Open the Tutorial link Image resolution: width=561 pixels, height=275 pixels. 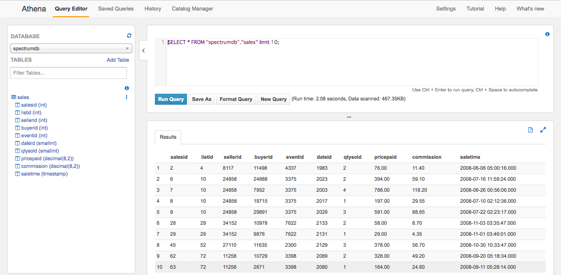pos(475,9)
